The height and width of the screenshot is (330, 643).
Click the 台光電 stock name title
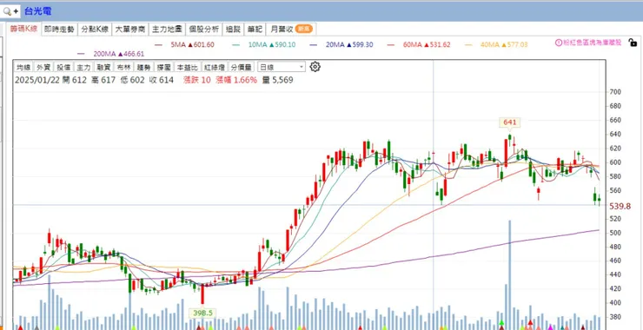[x=37, y=11]
